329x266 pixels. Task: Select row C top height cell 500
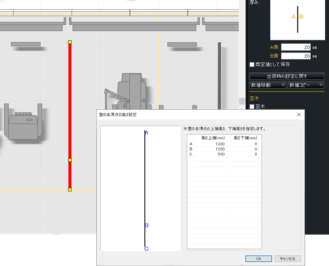(210, 154)
